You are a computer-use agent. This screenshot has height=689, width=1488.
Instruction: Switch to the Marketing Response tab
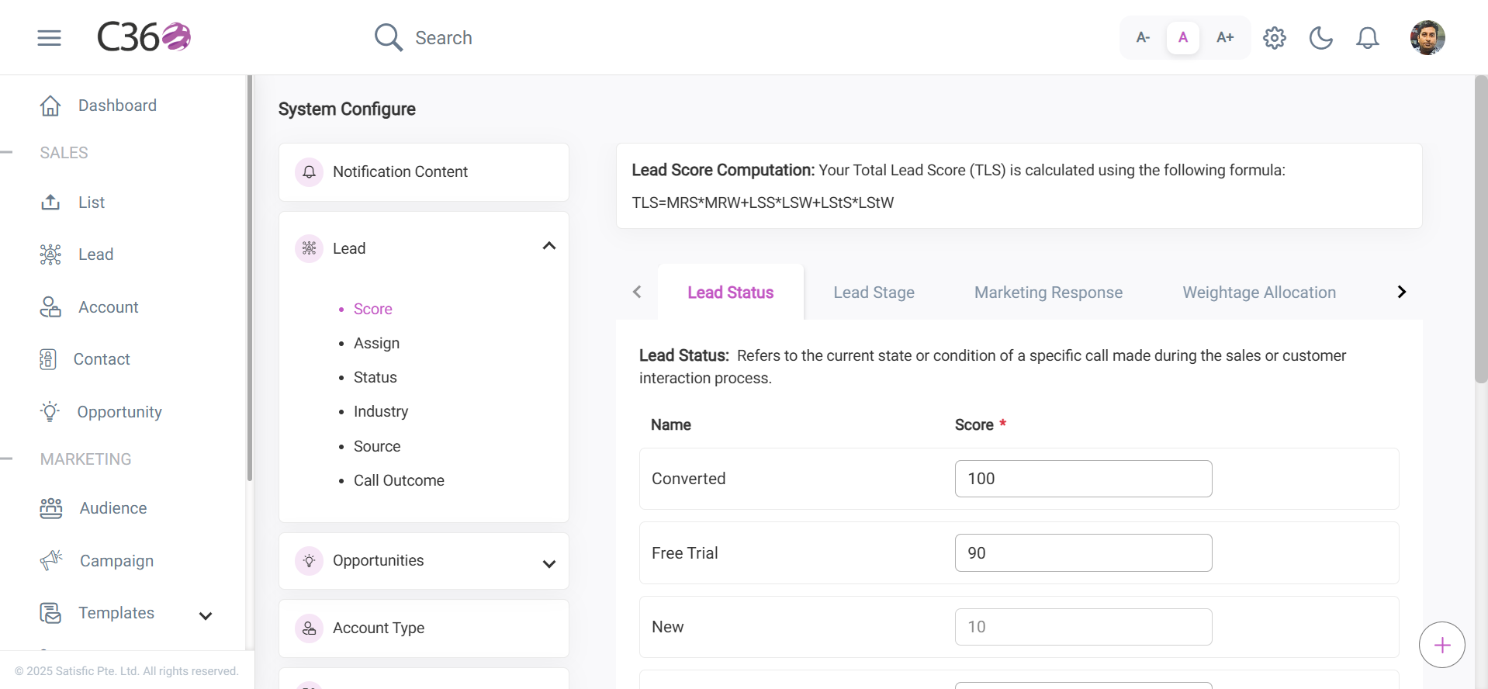(1048, 293)
